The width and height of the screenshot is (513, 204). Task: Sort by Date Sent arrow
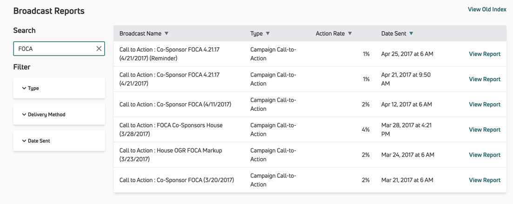click(x=411, y=33)
